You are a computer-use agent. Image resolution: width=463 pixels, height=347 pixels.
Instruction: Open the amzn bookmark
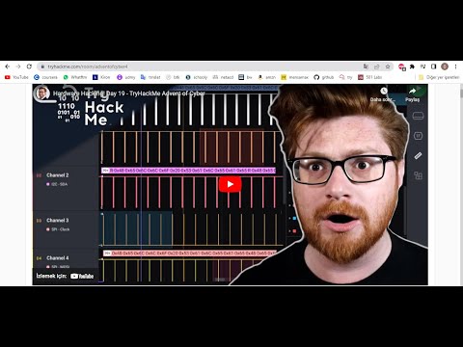click(267, 77)
